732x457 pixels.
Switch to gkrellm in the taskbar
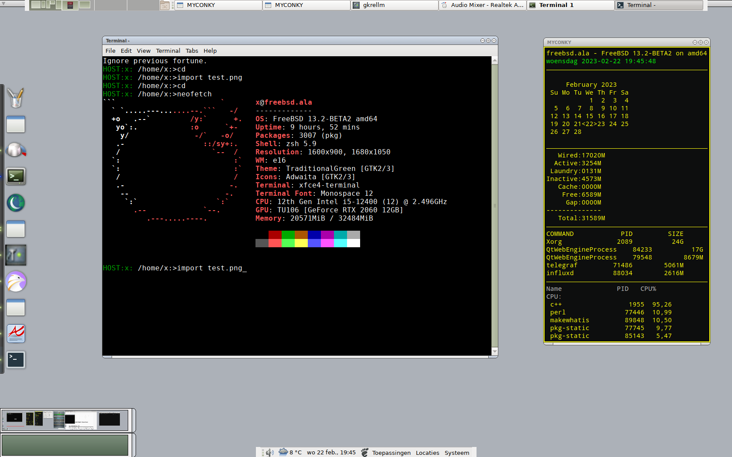[x=394, y=5]
